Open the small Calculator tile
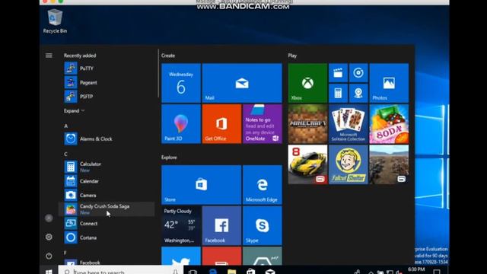The height and width of the screenshot is (274, 487). (338, 93)
